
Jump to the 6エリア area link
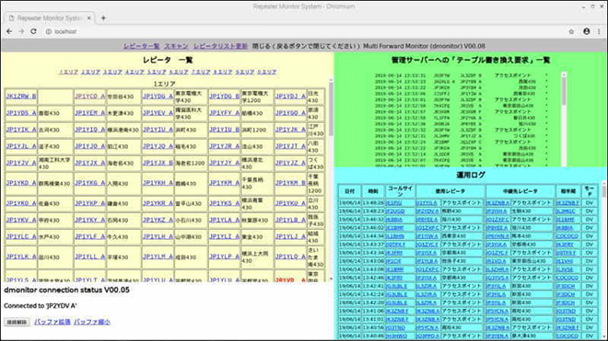179,72
